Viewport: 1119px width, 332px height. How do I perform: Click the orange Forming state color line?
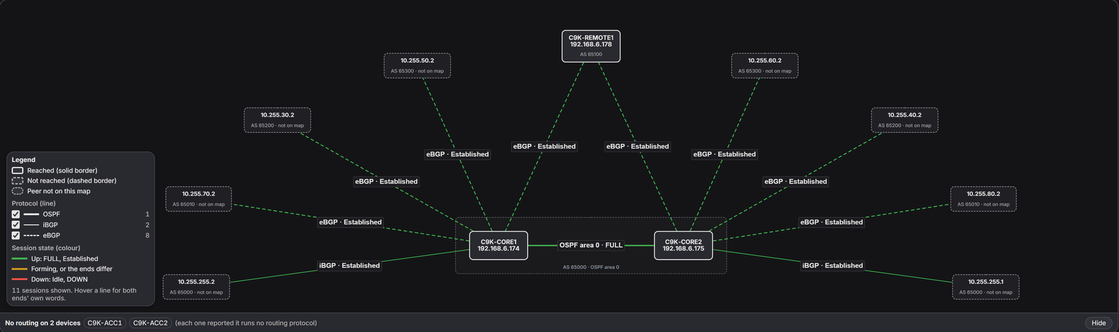coord(20,269)
